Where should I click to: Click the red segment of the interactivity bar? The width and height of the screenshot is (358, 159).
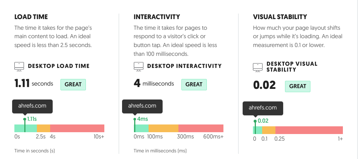201,128
